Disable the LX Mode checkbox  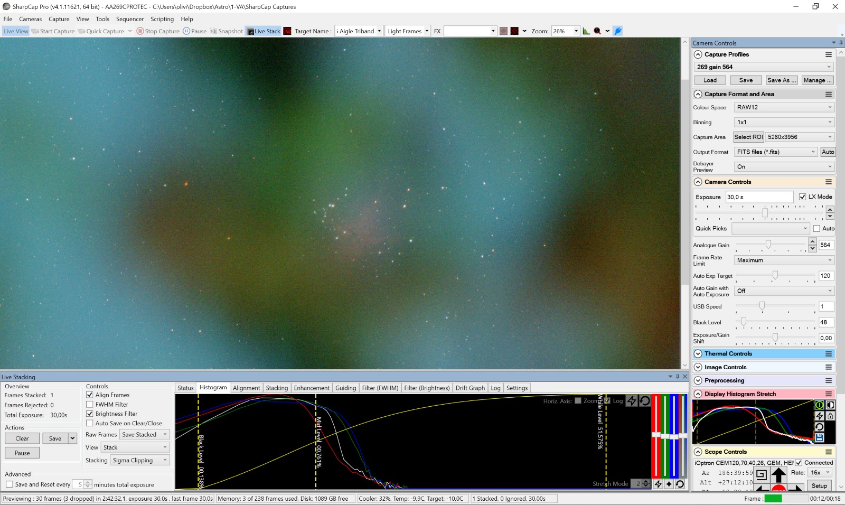pyautogui.click(x=802, y=197)
